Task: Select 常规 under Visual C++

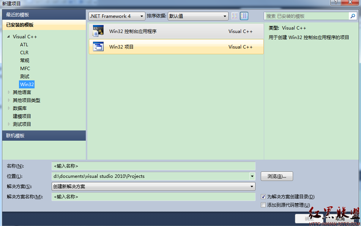Action: tap(25, 60)
